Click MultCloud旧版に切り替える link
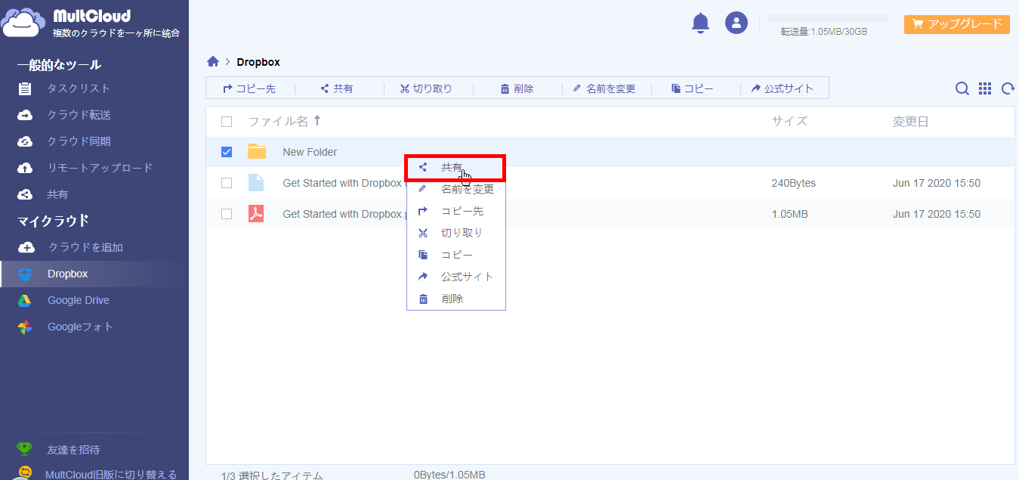The width and height of the screenshot is (1019, 480). (111, 475)
